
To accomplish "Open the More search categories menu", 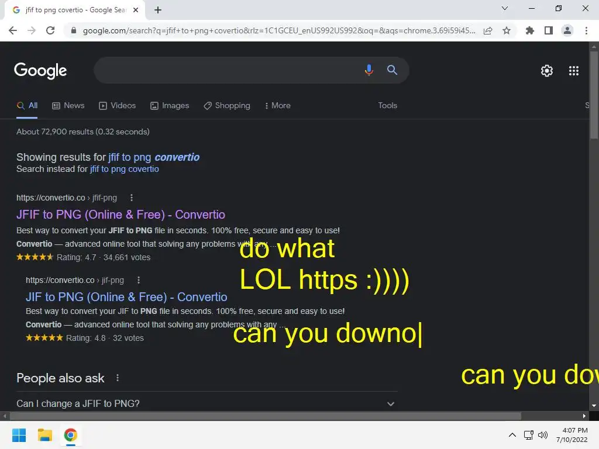I will click(278, 106).
